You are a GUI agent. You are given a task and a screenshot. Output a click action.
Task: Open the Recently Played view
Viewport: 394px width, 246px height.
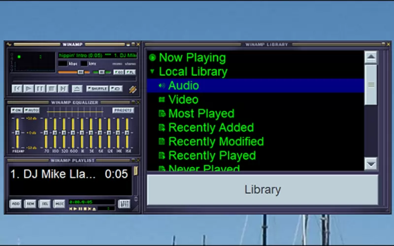(x=212, y=155)
